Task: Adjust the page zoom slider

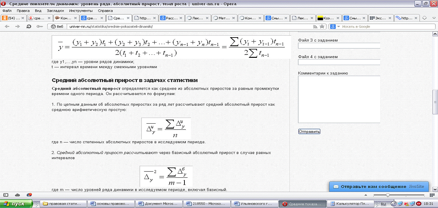Action: (387, 195)
